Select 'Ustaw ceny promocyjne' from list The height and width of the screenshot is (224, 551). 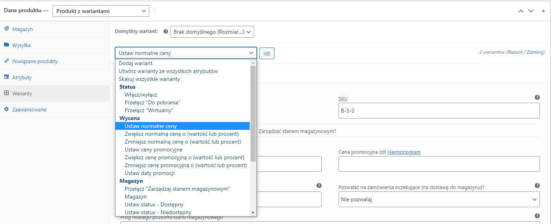[154, 149]
